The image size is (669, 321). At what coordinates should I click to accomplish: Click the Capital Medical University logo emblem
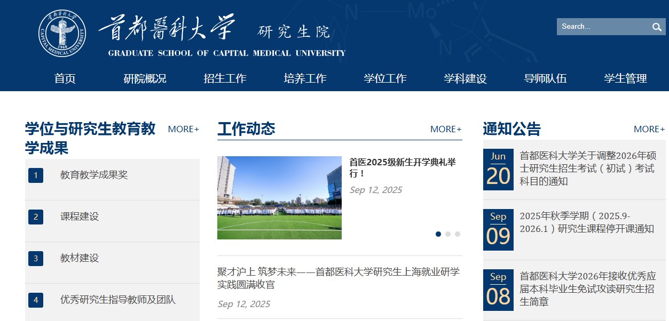tap(62, 34)
